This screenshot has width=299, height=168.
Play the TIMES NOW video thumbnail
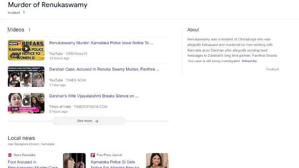click(x=26, y=77)
